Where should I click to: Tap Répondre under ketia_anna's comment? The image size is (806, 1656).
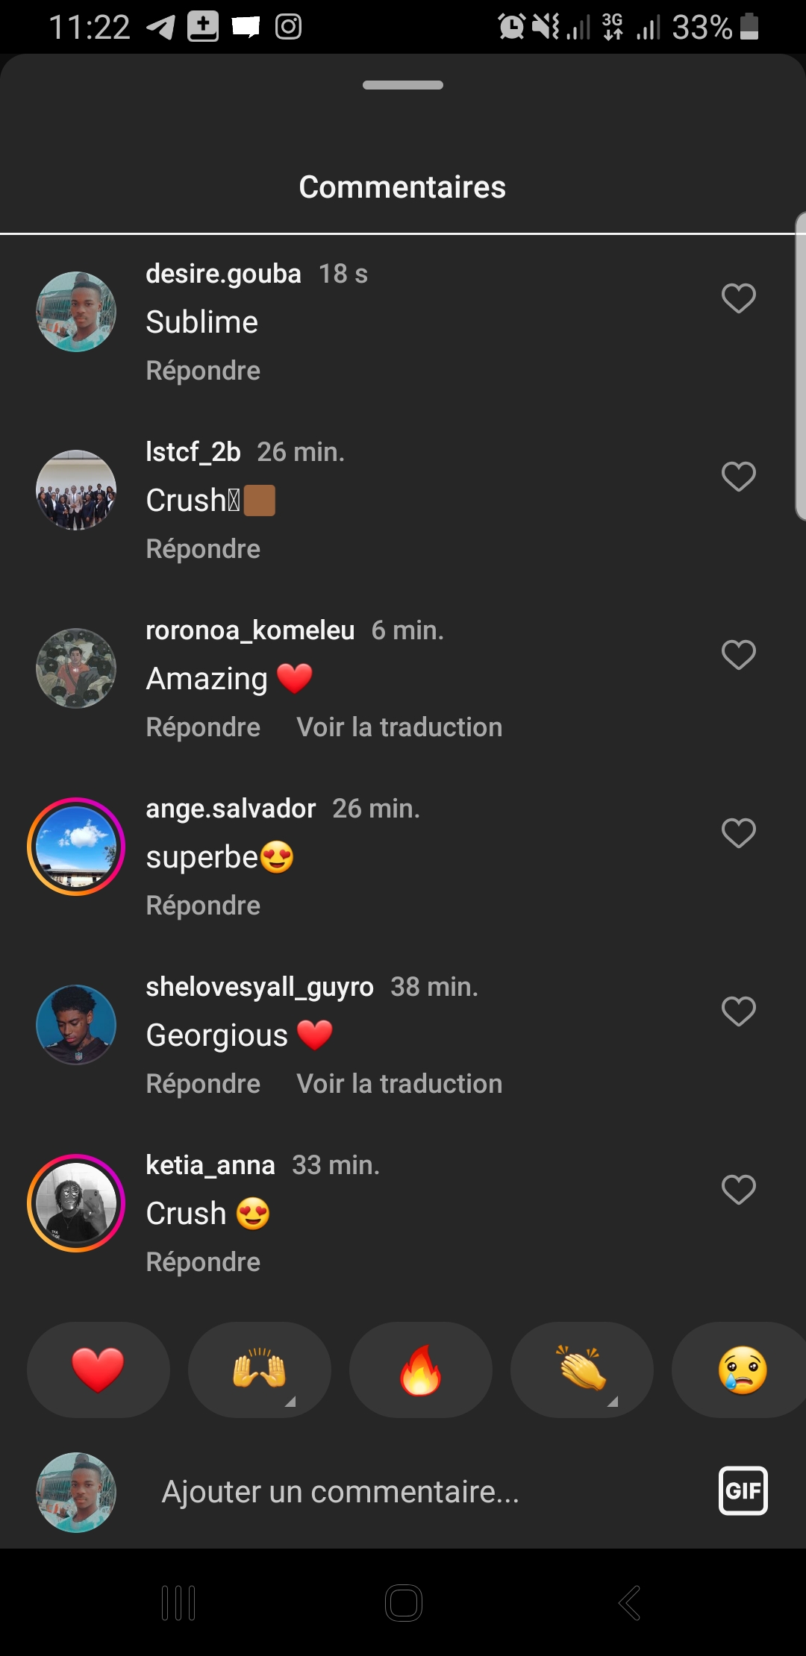203,1262
